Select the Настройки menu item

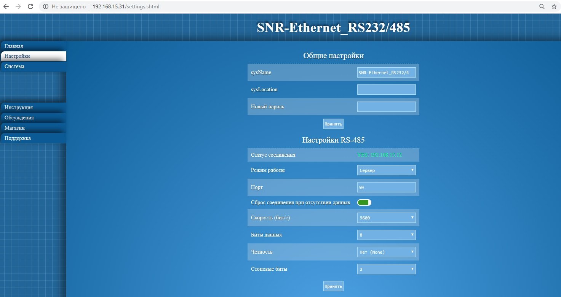click(33, 56)
